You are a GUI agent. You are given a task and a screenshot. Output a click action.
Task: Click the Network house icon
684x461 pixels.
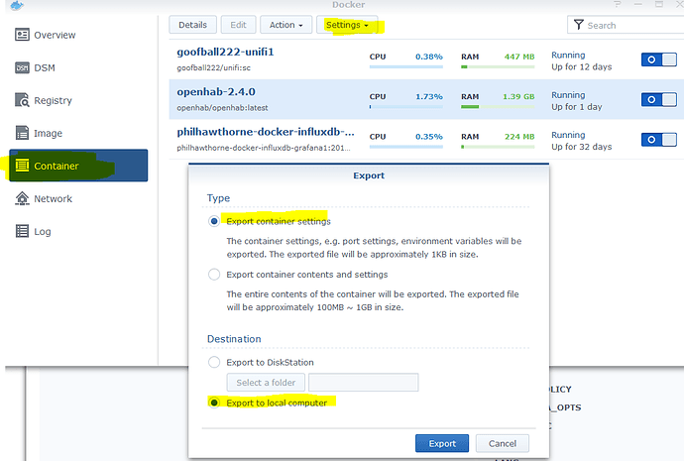[x=22, y=198]
